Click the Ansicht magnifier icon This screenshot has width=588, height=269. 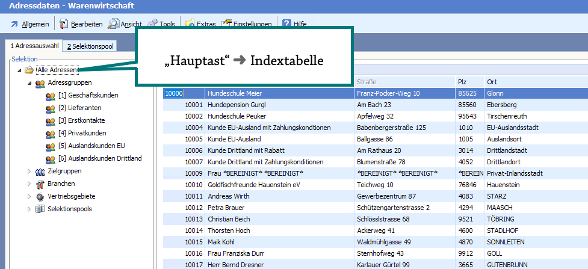[x=113, y=24]
